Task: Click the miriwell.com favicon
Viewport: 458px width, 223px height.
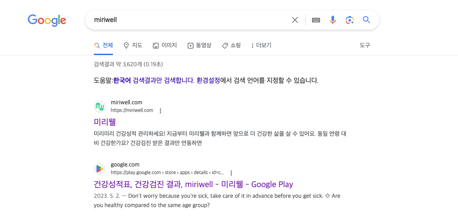Action: (100, 107)
